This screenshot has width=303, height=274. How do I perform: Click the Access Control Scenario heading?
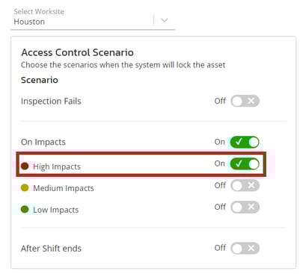(x=77, y=52)
